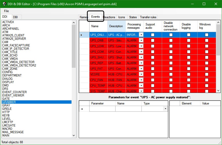Viewport: 222px width, 145px height.
Task: Open the Reactions tab
Action: tap(110, 17)
